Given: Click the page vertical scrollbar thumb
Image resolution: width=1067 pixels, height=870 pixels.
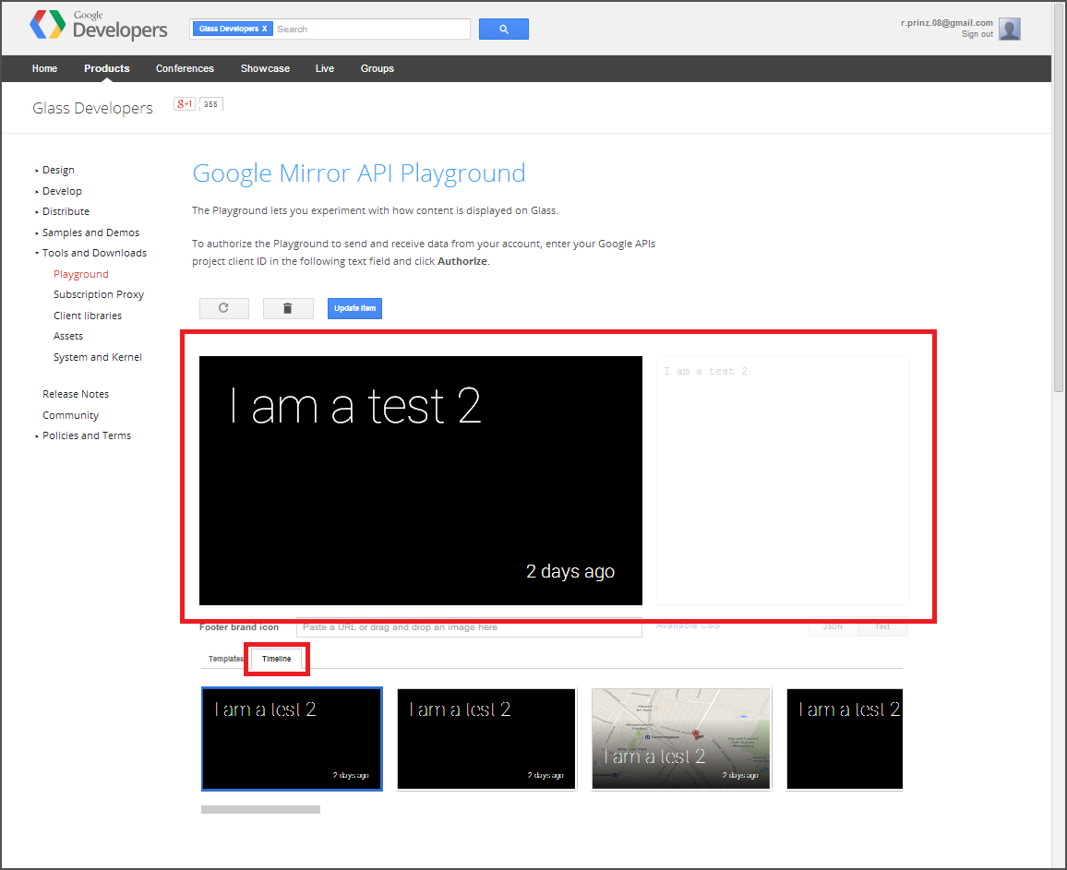Looking at the screenshot, I should coord(1058,197).
